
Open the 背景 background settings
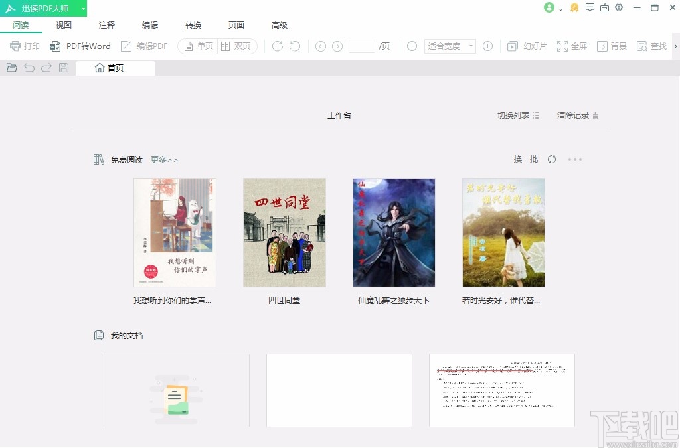pyautogui.click(x=611, y=46)
